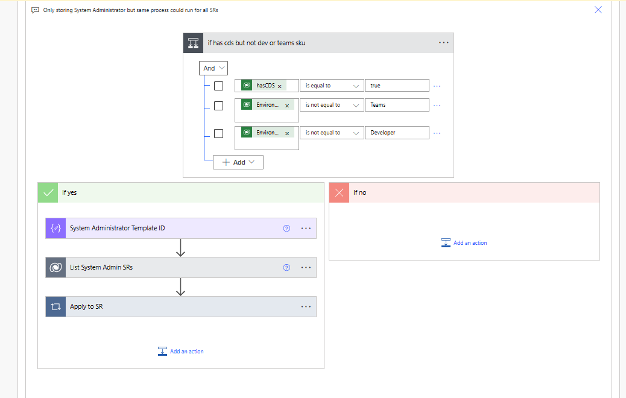Viewport: 626px width, 398px height.
Task: Click the green dynamic content icon on the hasCDS pill
Action: click(x=247, y=85)
